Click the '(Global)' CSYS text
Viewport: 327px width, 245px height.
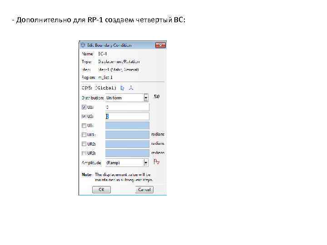(106, 88)
